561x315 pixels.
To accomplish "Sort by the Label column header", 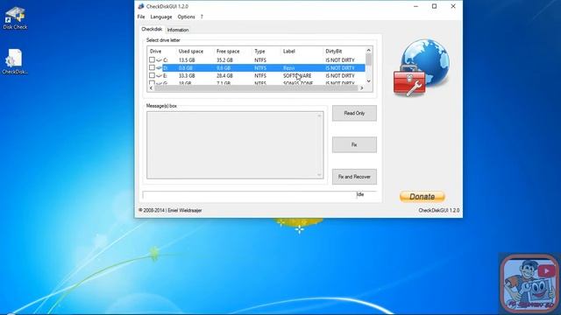I will pos(288,52).
